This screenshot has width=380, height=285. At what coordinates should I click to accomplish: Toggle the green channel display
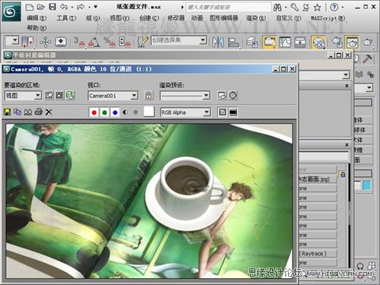coord(104,112)
